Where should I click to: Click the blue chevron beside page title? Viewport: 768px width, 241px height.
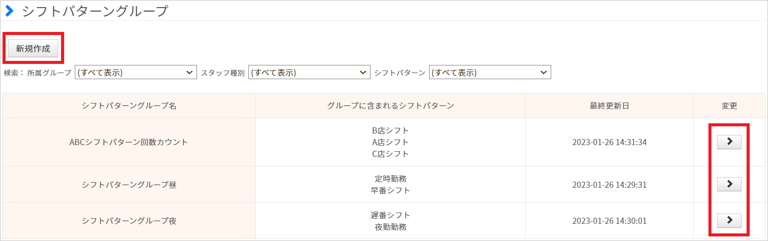click(x=9, y=11)
